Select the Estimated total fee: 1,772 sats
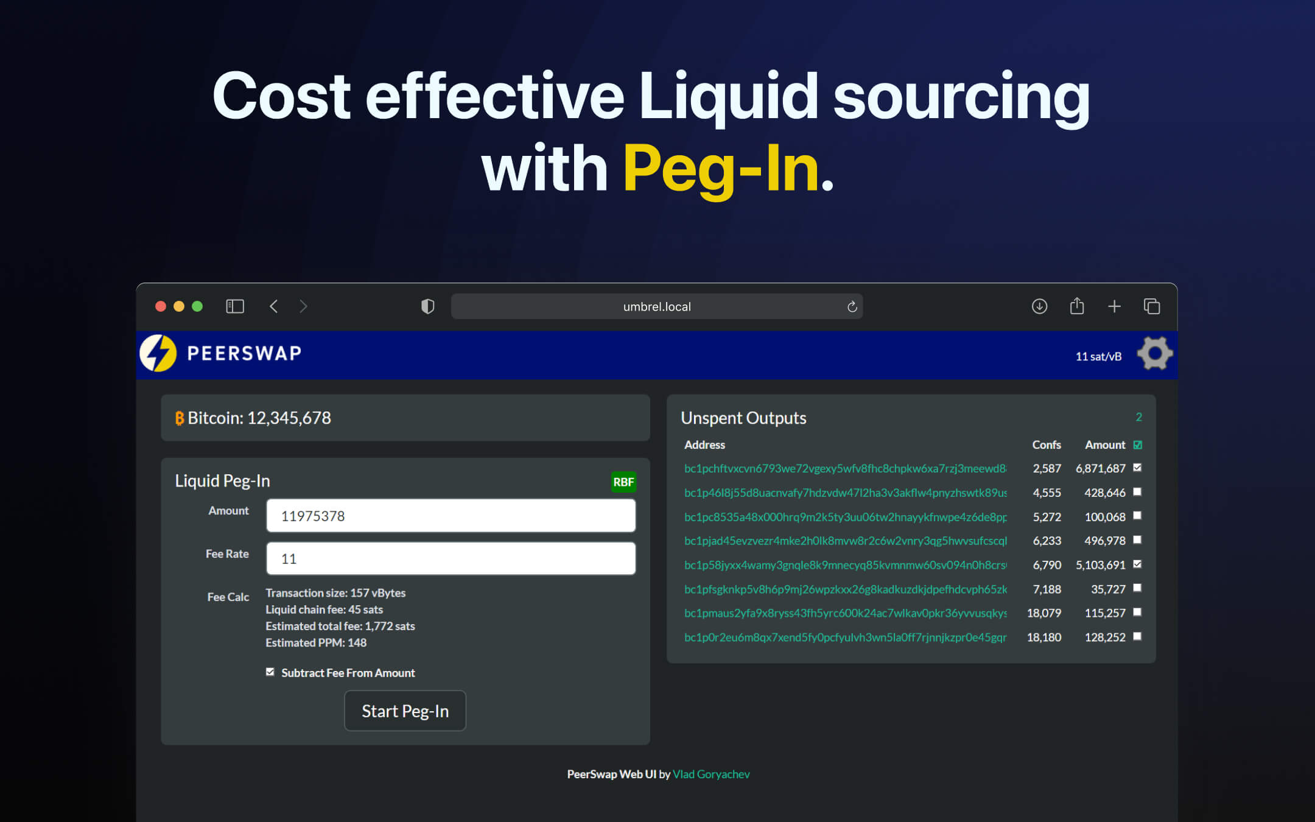 [x=340, y=627]
